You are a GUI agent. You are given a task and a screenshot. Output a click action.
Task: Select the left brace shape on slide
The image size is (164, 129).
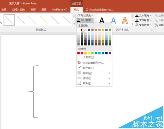[33, 92]
